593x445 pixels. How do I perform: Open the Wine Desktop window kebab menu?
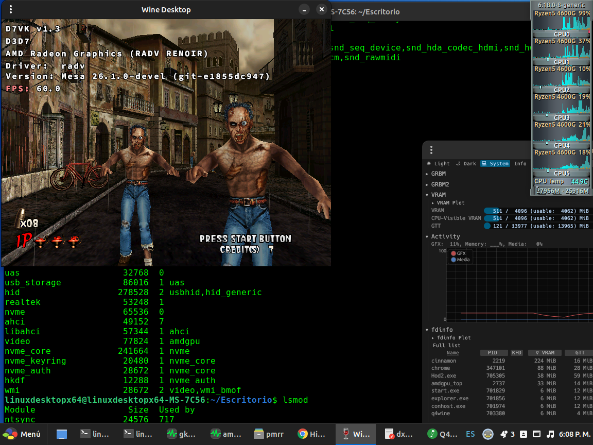11,9
